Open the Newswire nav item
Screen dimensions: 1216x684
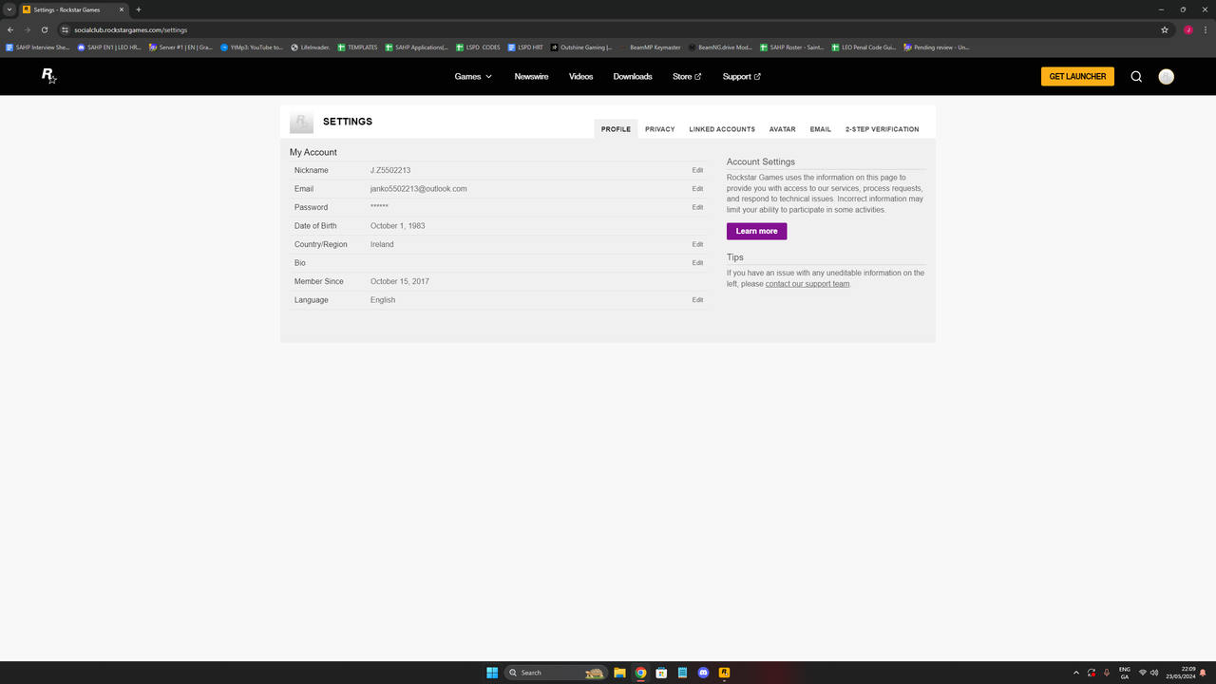coord(531,77)
